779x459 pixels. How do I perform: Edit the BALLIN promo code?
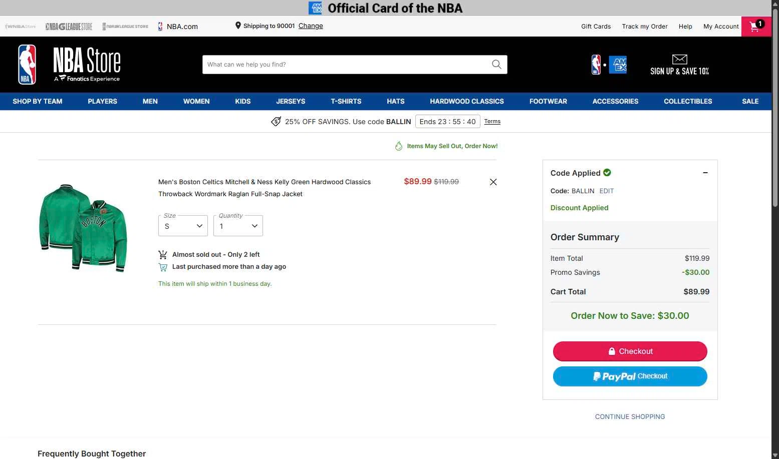[606, 191]
